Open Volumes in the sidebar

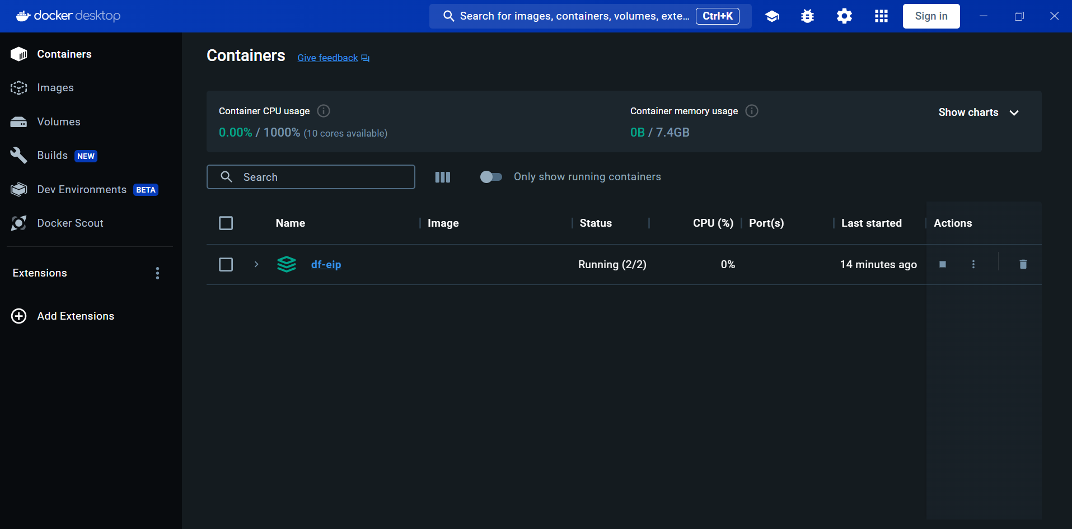tap(58, 122)
